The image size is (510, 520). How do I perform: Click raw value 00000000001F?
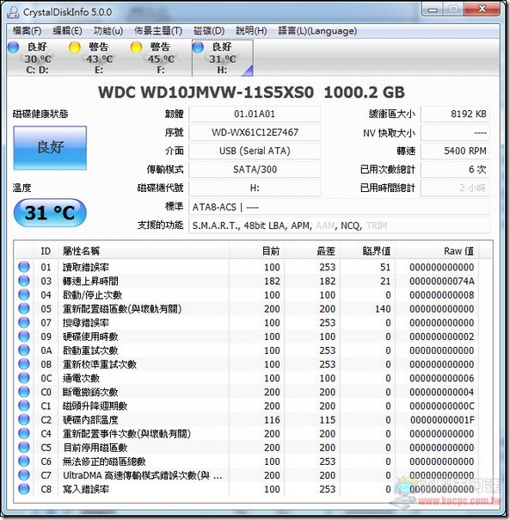[442, 420]
